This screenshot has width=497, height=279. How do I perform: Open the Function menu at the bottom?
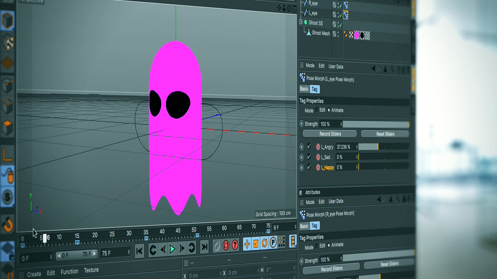[70, 271]
